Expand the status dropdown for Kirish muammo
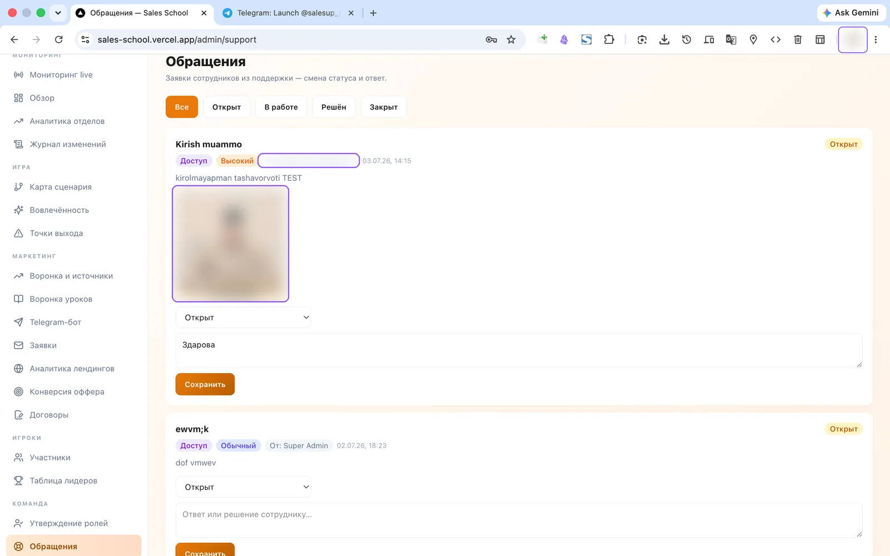890x556 pixels. pyautogui.click(x=243, y=317)
